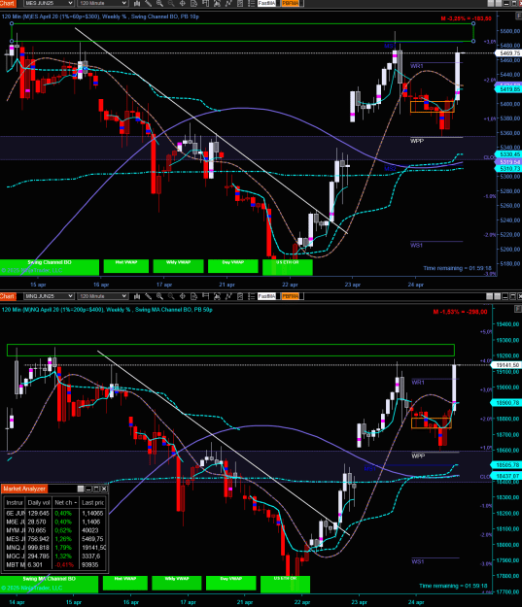
Task: Open bar type icon in MES chart toolbar
Action: tap(137, 3)
